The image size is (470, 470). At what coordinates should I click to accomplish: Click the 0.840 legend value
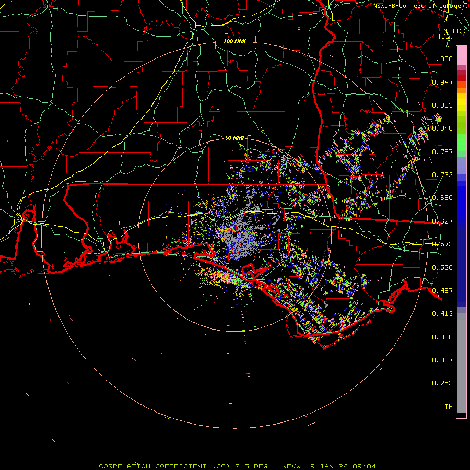[442, 128]
